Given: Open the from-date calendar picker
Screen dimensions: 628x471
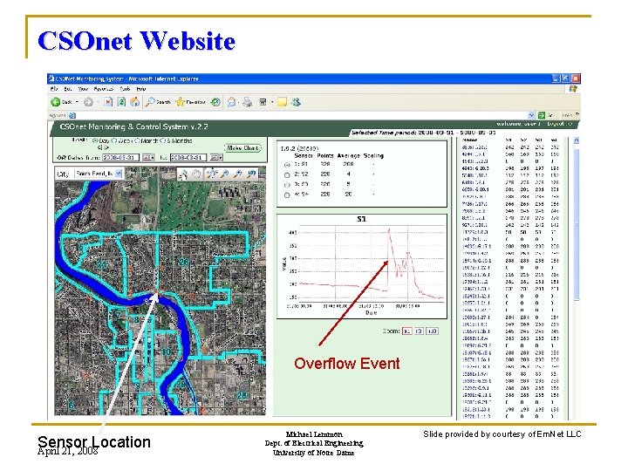Looking at the screenshot, I should (x=148, y=157).
